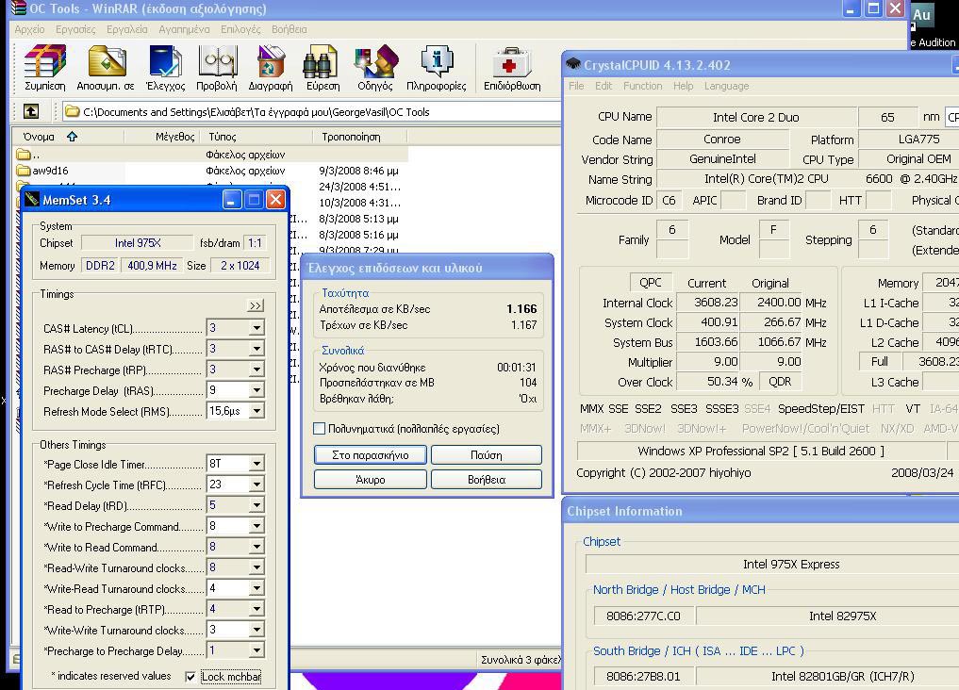This screenshot has height=690, width=959.
Task: Enable the Πολυνηματικά multithreading checkbox
Action: tap(319, 429)
